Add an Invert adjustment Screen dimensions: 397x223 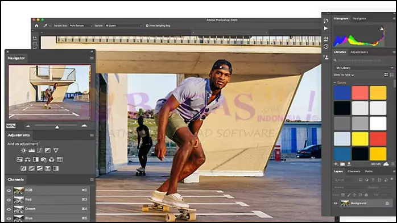[23, 168]
